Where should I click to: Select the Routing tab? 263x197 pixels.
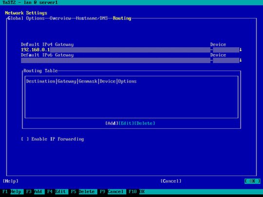click(x=122, y=18)
